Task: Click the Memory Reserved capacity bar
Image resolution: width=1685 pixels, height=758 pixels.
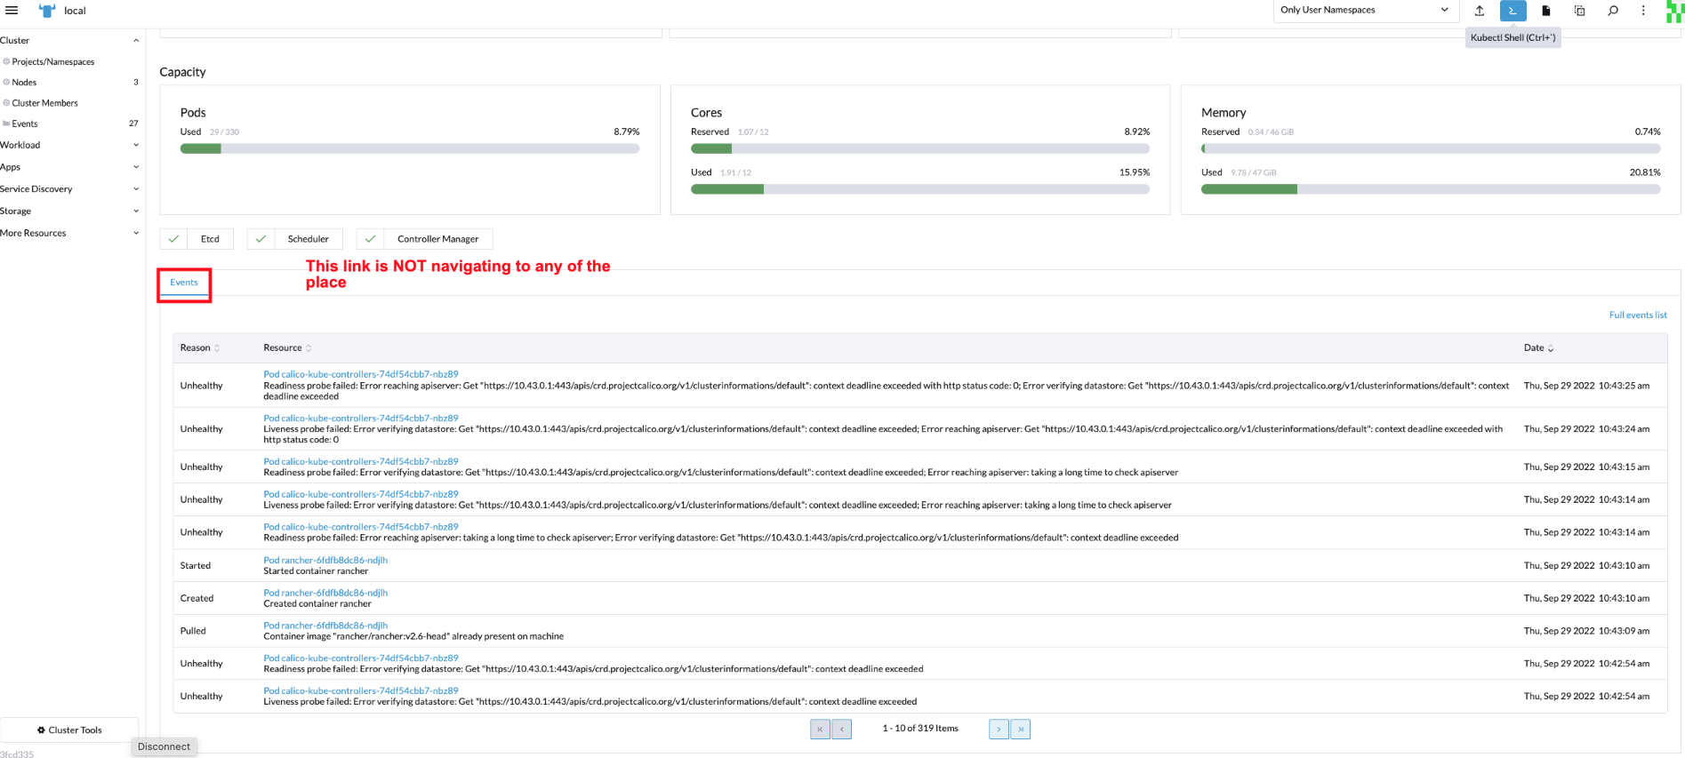Action: 1431,149
